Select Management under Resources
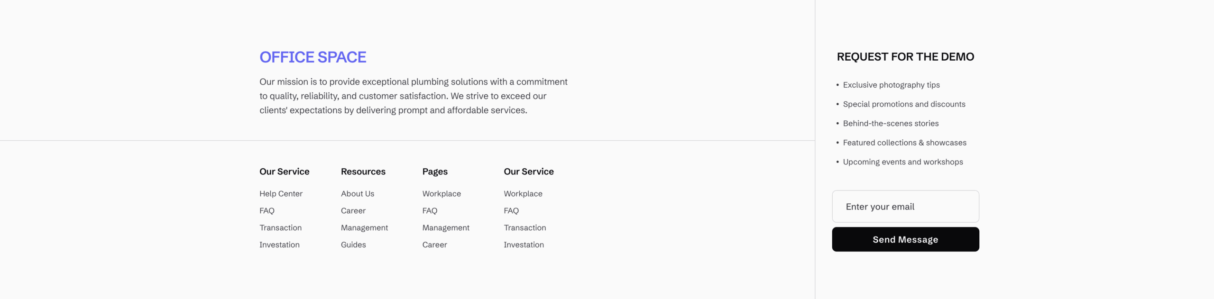The height and width of the screenshot is (299, 1214). click(364, 228)
